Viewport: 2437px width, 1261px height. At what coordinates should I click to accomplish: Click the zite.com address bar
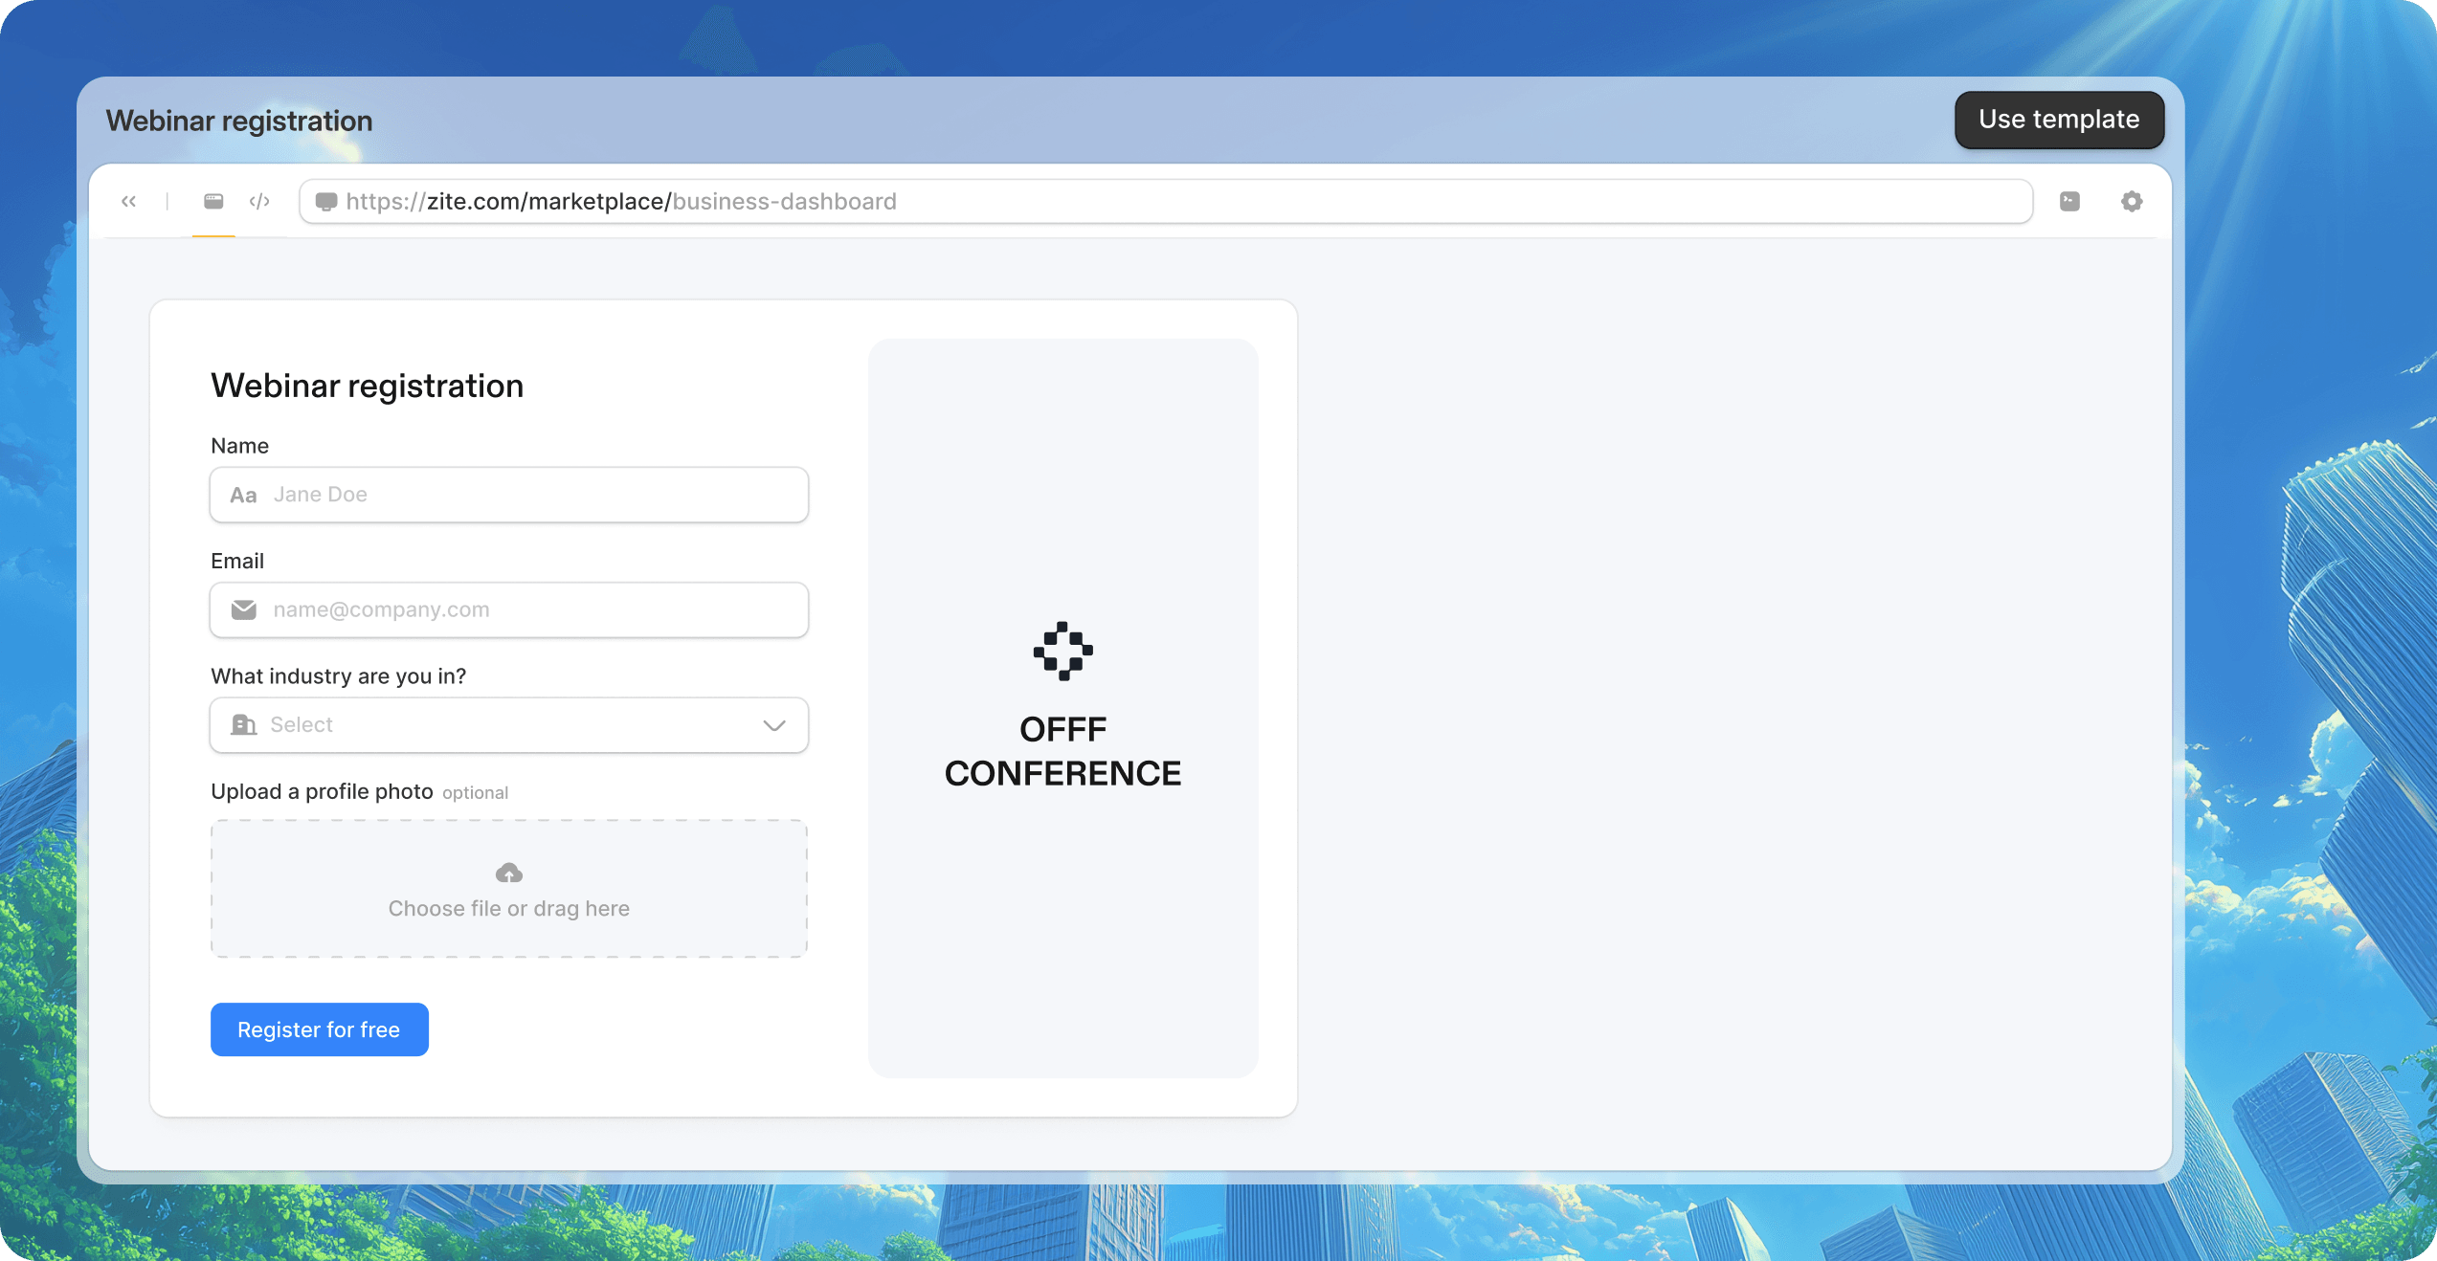[861, 201]
